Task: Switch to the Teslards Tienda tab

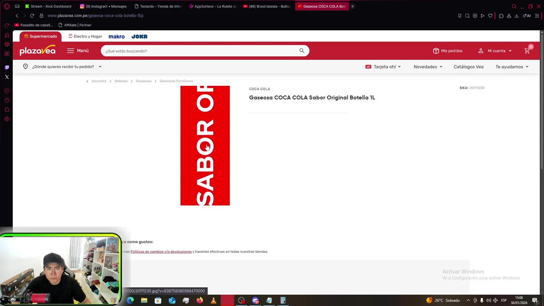Action: pyautogui.click(x=158, y=6)
